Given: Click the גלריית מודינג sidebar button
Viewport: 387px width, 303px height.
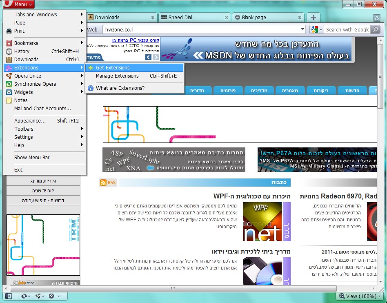Looking at the screenshot, I should pos(43,181).
